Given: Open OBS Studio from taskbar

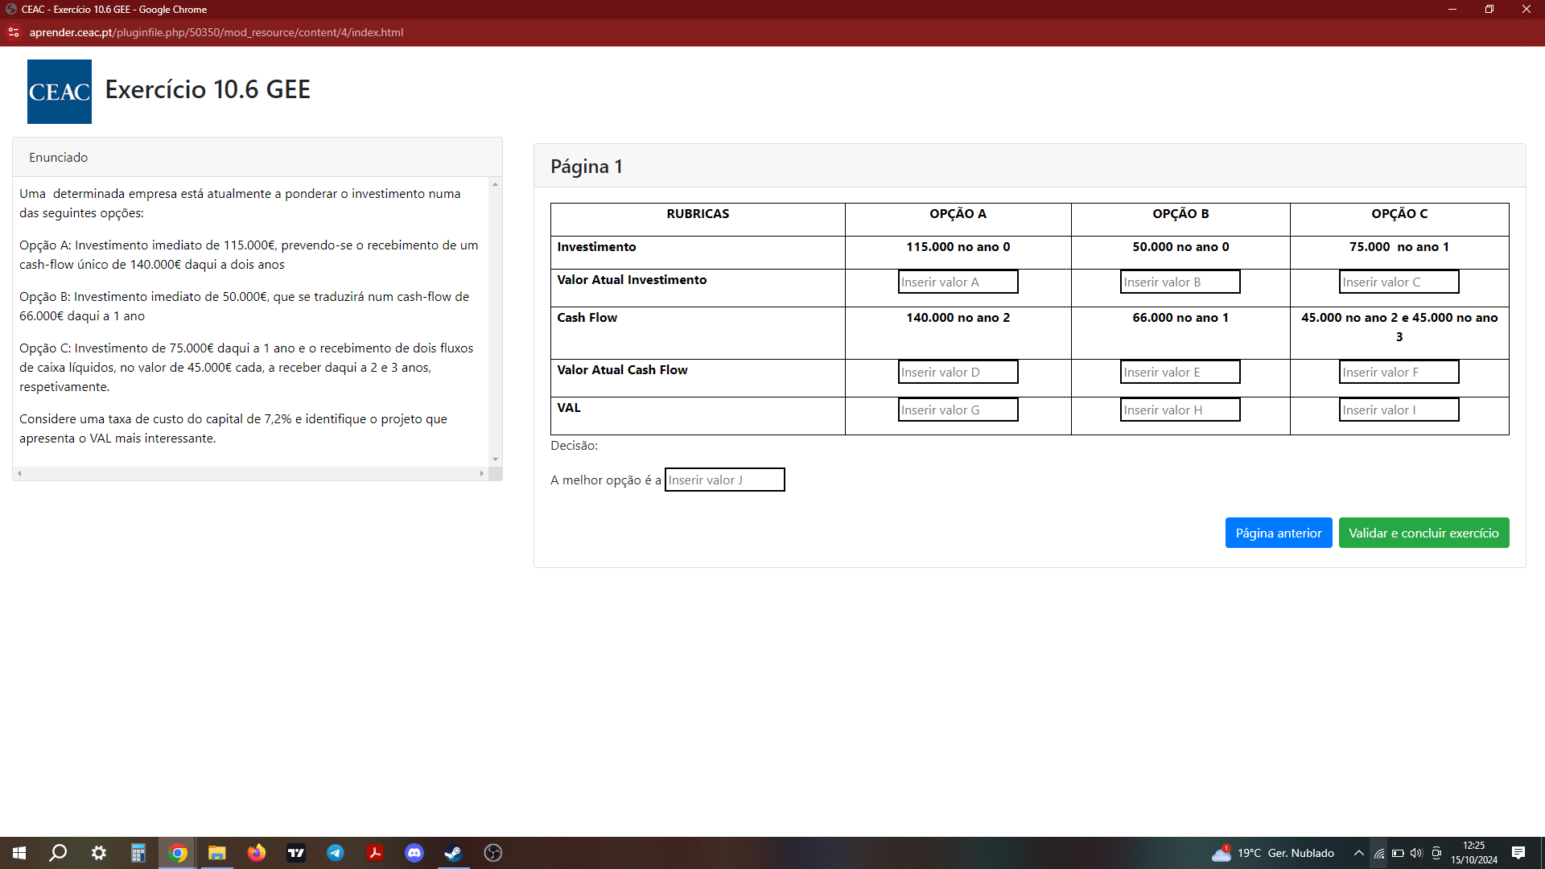Looking at the screenshot, I should click(493, 853).
